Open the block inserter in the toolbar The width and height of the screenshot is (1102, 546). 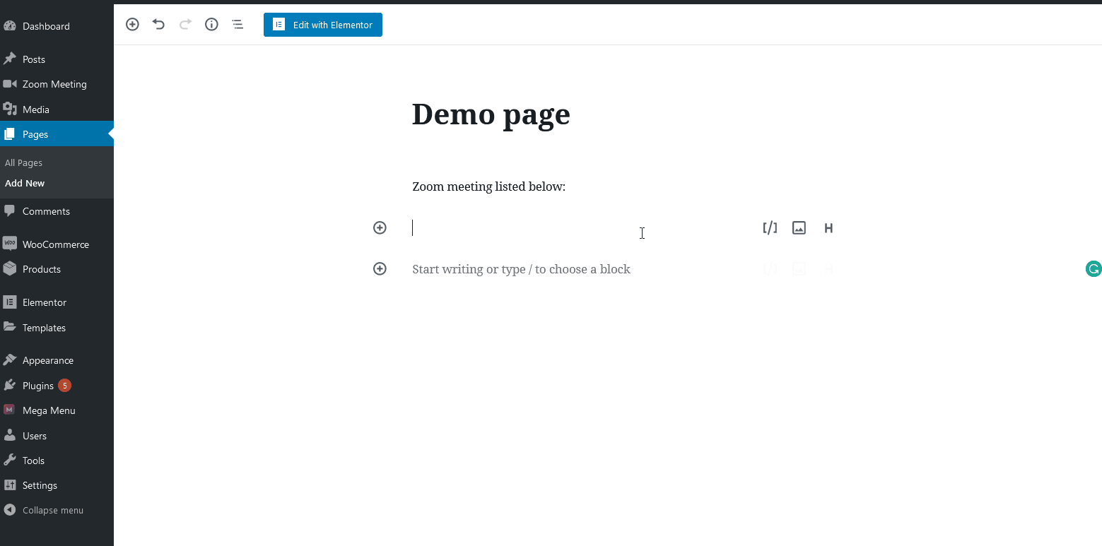pyautogui.click(x=132, y=24)
